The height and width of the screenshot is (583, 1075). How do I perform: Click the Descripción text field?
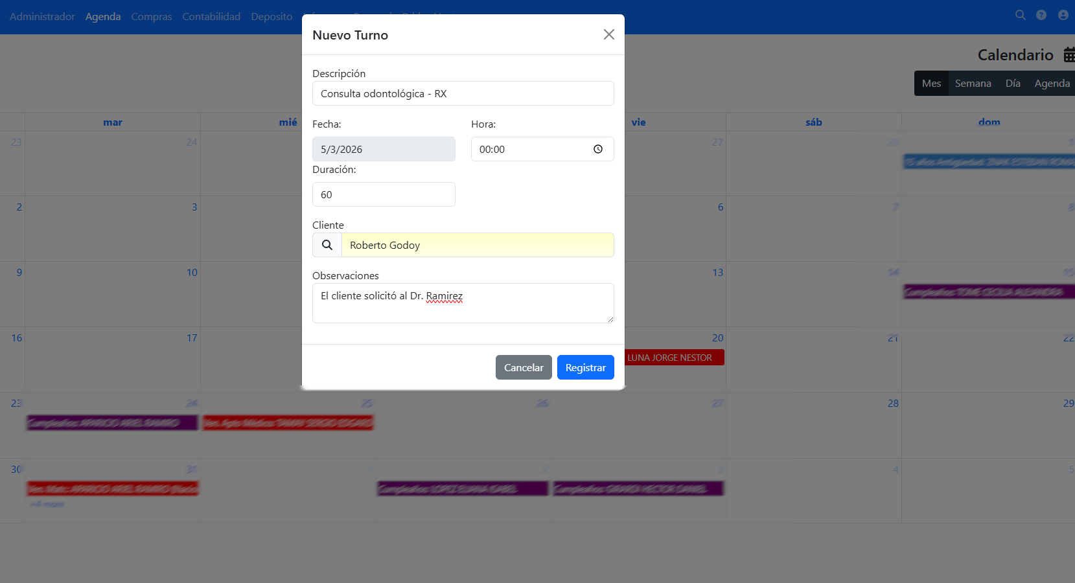point(463,93)
